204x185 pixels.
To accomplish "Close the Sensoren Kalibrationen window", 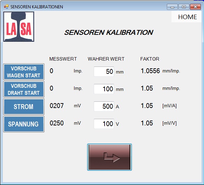I will tap(195, 7).
